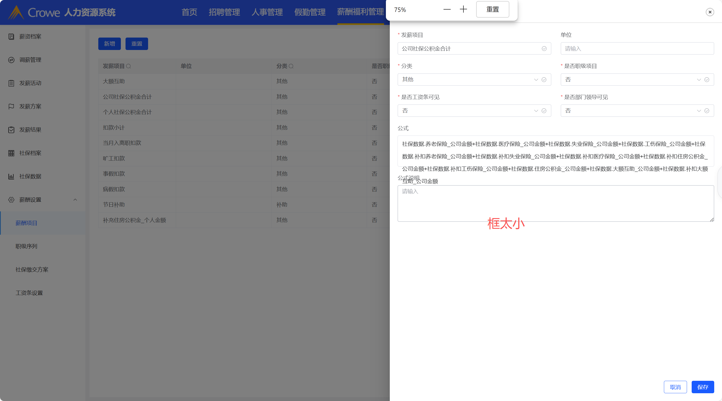Click the 公式说明 text area
This screenshot has height=401, width=722.
coord(555,204)
